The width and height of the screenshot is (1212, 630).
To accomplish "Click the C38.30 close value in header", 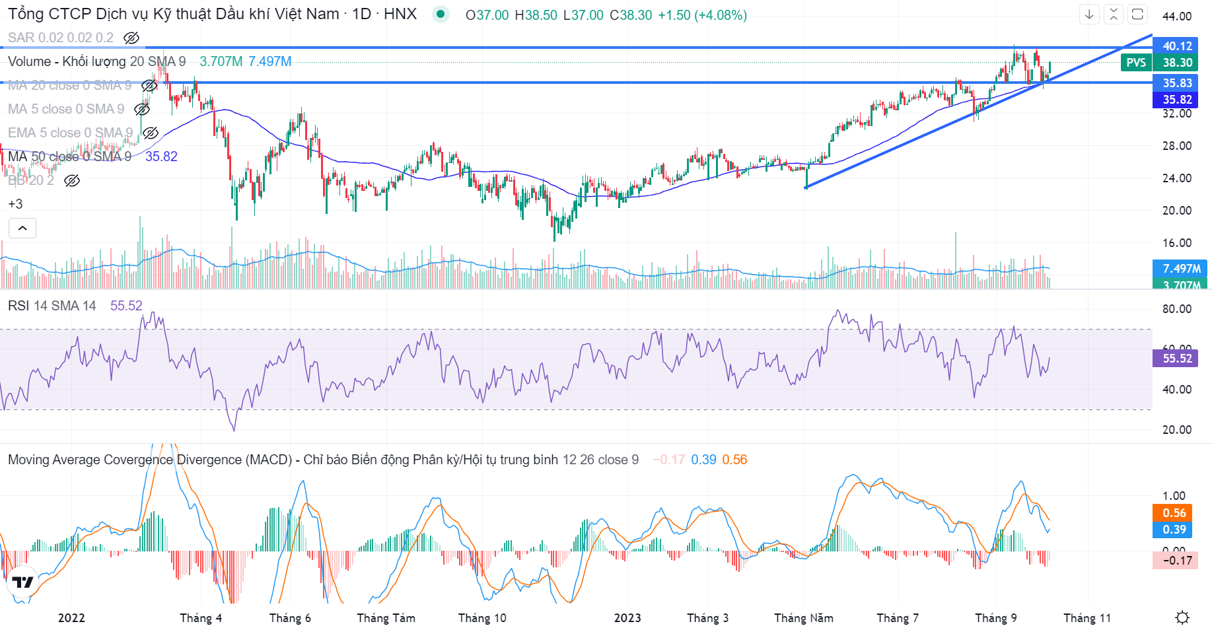I will [x=631, y=15].
